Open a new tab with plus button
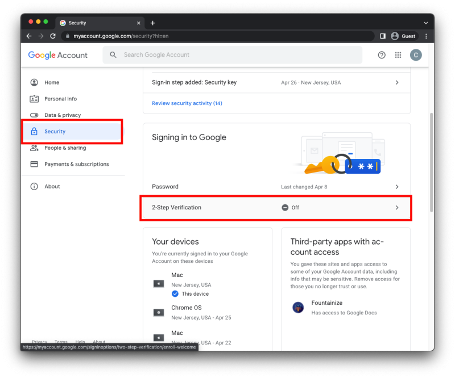This screenshot has width=455, height=378. 152,23
